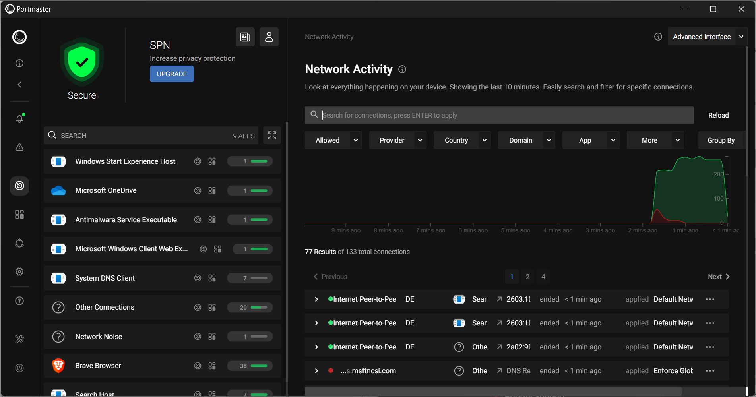
Task: Open the Country filter dropdown
Action: coord(462,140)
